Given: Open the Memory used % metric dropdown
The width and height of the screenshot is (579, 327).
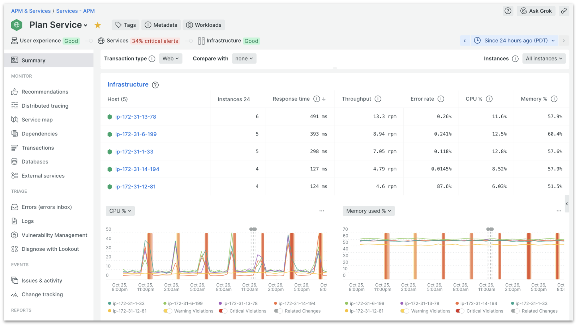Looking at the screenshot, I should [x=369, y=211].
